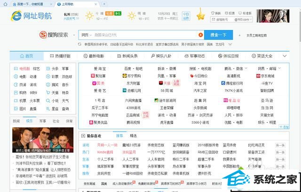Open the 网页 search type dropdown
Image resolution: width=301 pixels, height=192 pixels.
(x=87, y=35)
